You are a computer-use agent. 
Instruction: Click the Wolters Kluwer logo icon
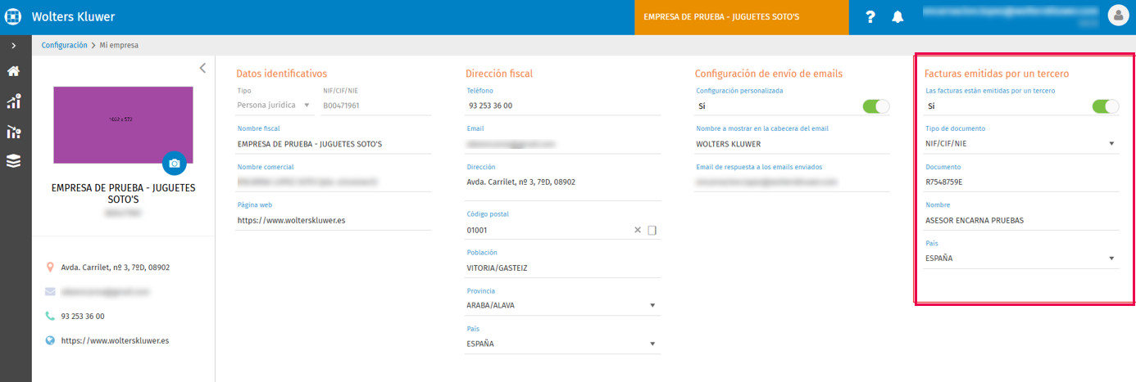pyautogui.click(x=13, y=16)
